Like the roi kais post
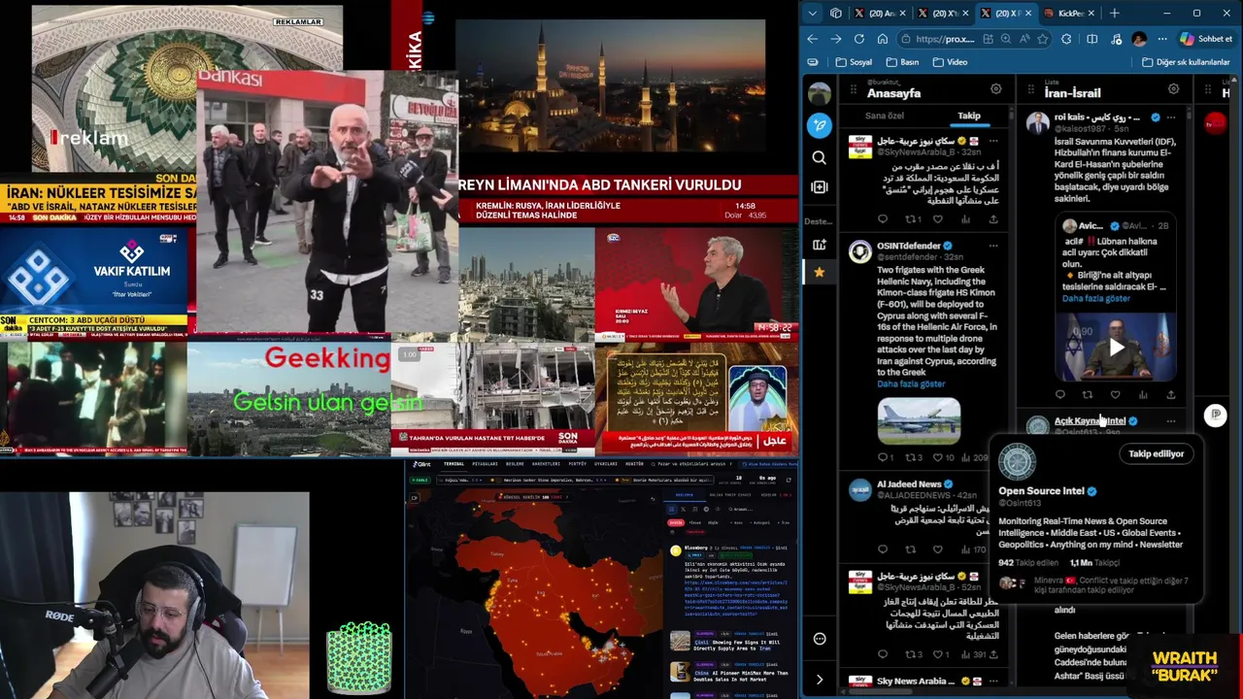Image resolution: width=1243 pixels, height=699 pixels. (x=1115, y=395)
